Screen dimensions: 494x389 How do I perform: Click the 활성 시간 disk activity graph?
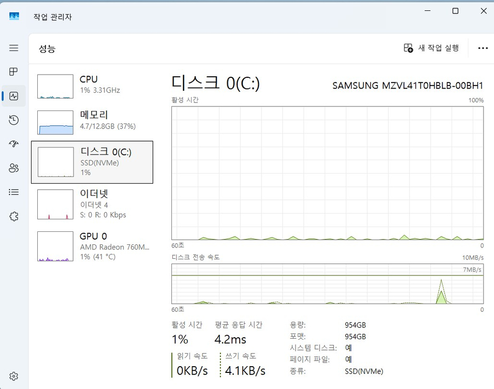(327, 173)
